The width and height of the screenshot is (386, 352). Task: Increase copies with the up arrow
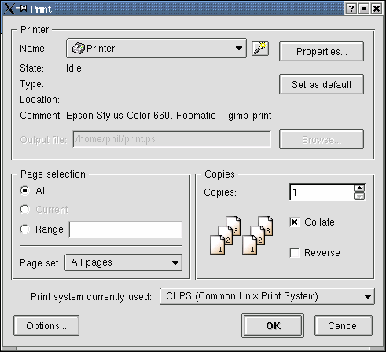tap(359, 188)
